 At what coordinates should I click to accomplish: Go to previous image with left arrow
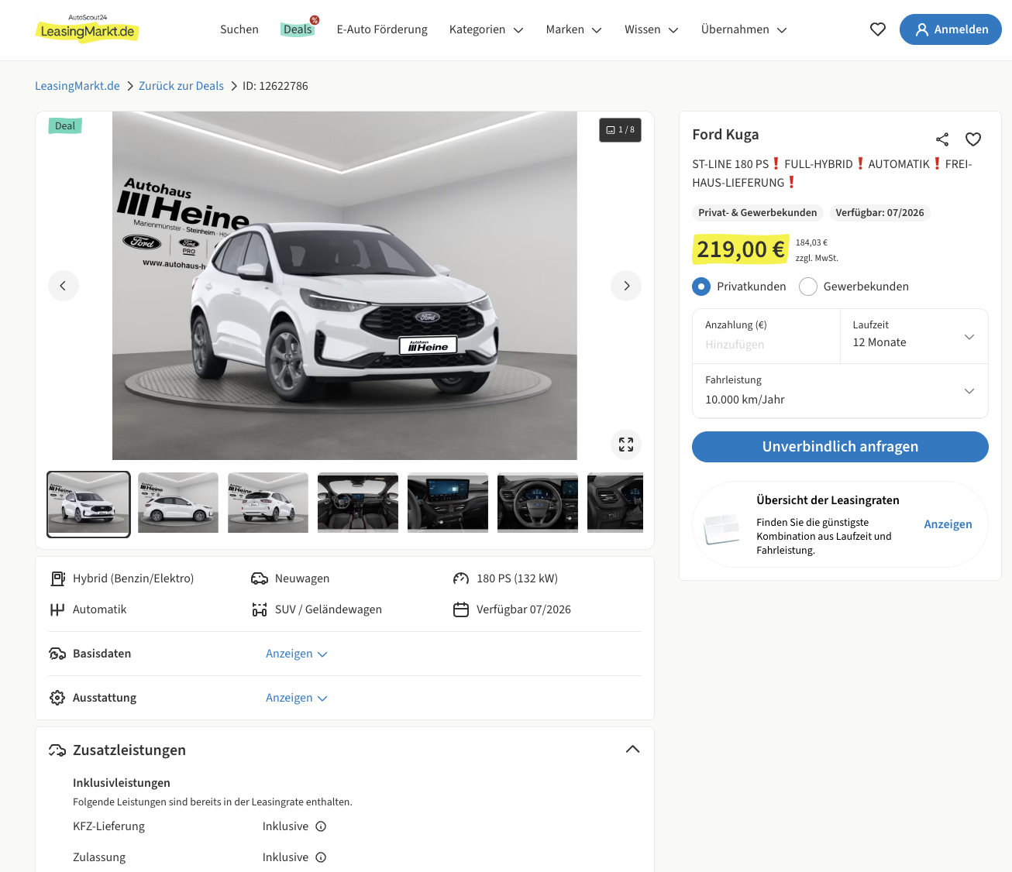click(x=64, y=286)
